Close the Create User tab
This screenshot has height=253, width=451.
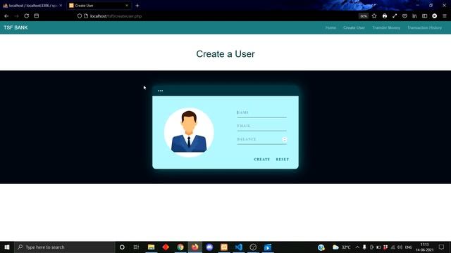click(127, 6)
